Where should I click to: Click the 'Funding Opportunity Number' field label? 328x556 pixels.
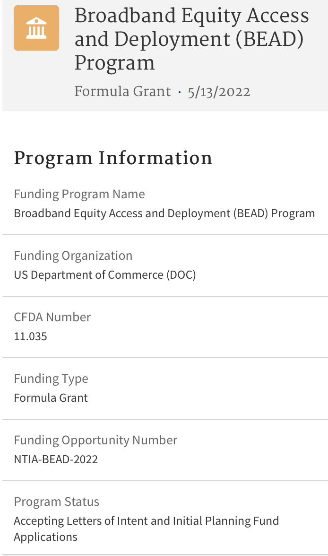point(95,440)
